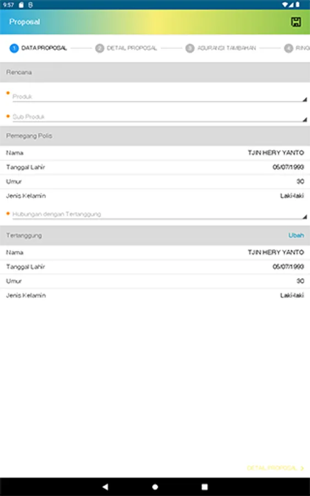Tap Pemegang Polis Nama row

pyautogui.click(x=155, y=153)
